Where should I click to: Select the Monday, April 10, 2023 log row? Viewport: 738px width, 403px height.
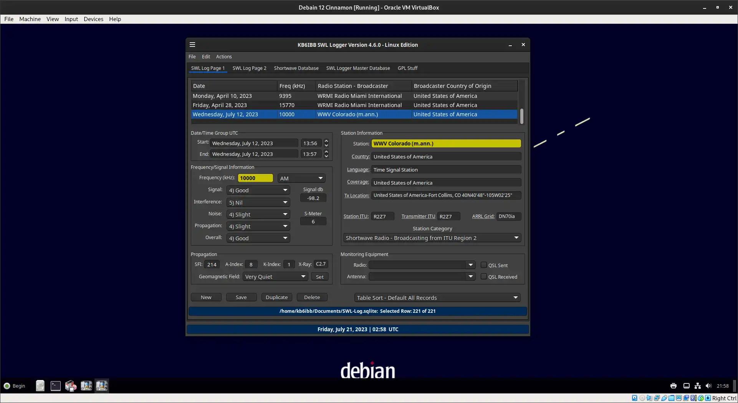coord(354,96)
